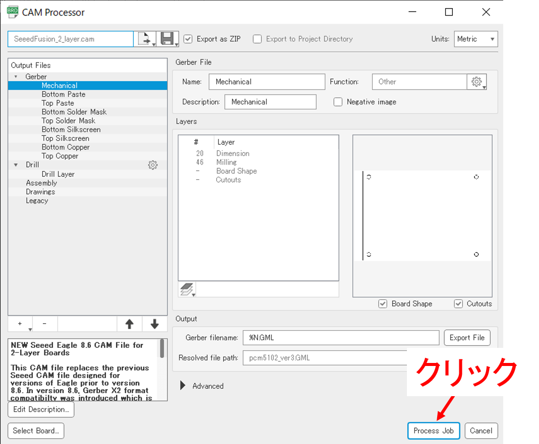Image resolution: width=539 pixels, height=444 pixels.
Task: Select Bottom Paste in Output Files
Action: [88, 94]
